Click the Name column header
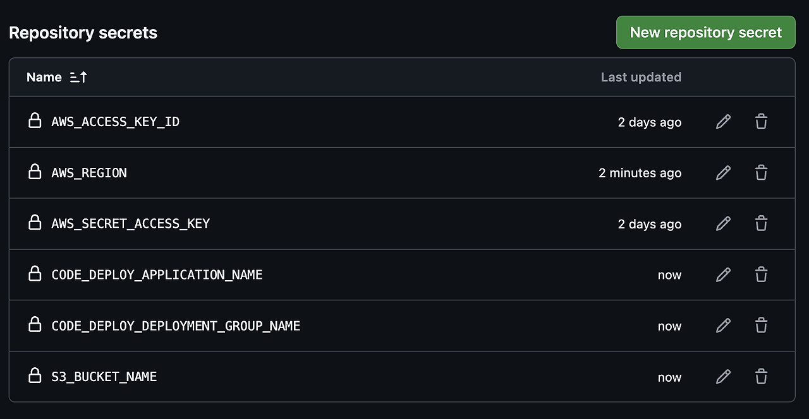809x419 pixels. tap(44, 77)
